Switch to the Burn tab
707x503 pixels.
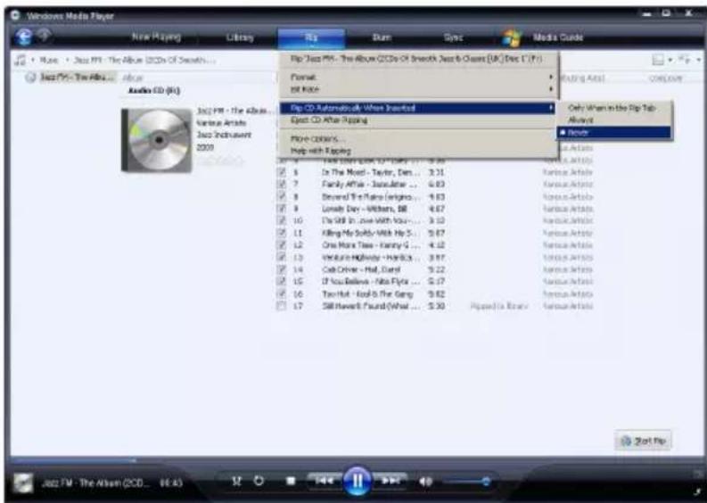click(x=382, y=37)
